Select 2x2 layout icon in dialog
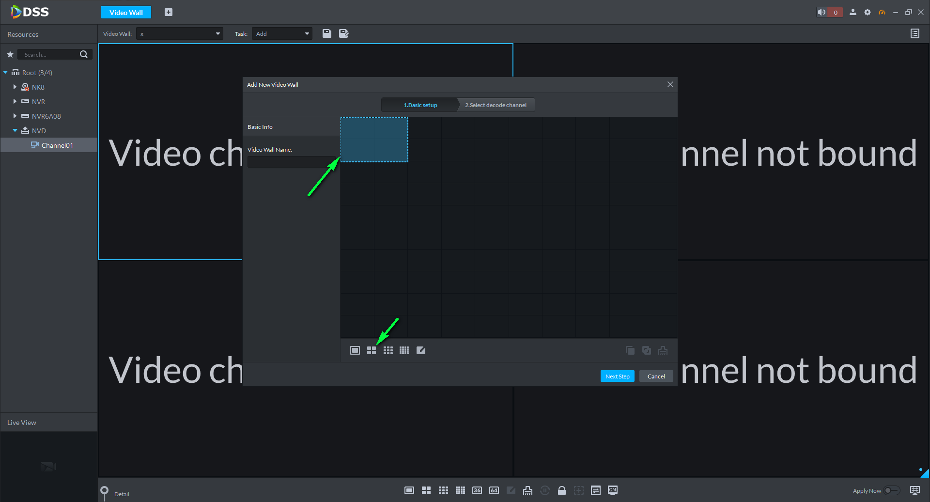This screenshot has width=930, height=502. click(x=372, y=350)
